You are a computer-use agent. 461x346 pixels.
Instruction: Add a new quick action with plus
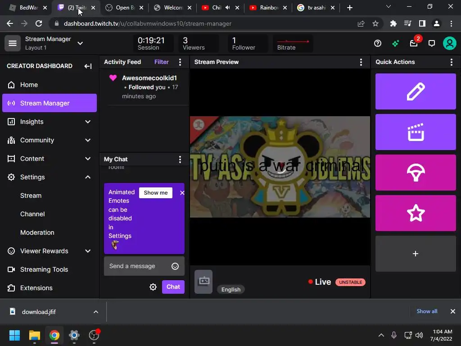click(416, 254)
